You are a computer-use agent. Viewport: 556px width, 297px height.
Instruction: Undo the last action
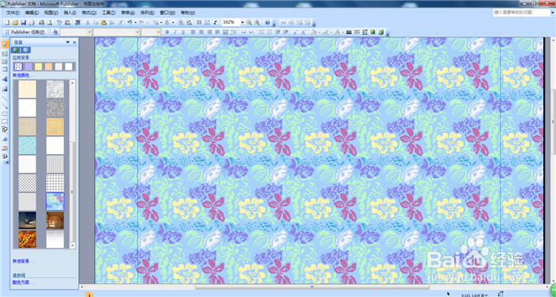(x=129, y=23)
